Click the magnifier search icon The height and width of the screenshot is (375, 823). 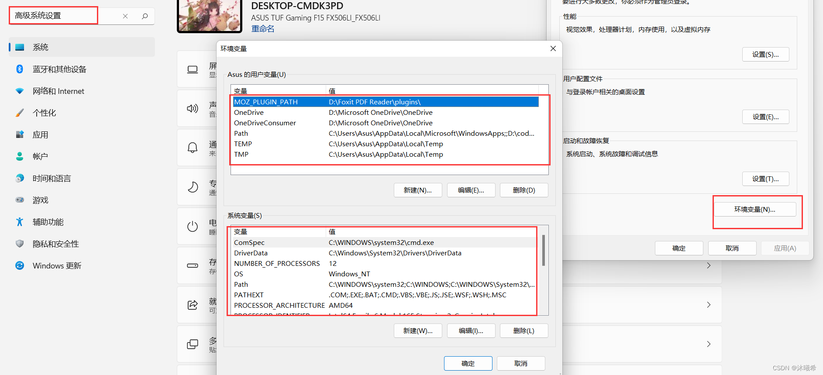pos(145,16)
